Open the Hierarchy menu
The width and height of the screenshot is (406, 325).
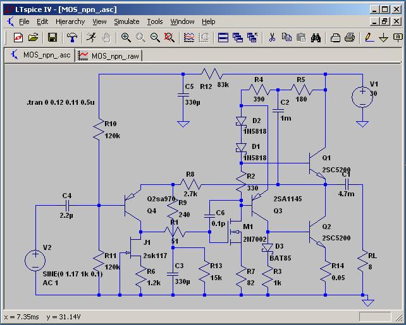(x=70, y=21)
